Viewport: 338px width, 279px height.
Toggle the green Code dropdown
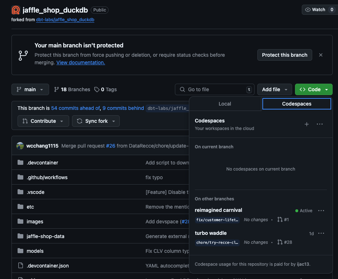point(314,89)
